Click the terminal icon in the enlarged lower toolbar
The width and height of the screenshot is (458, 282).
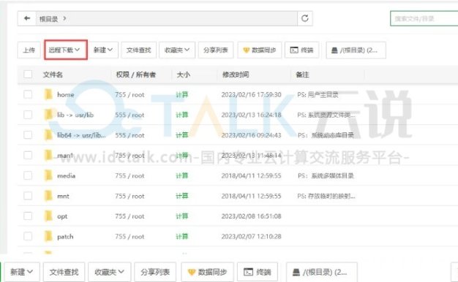tap(248, 272)
